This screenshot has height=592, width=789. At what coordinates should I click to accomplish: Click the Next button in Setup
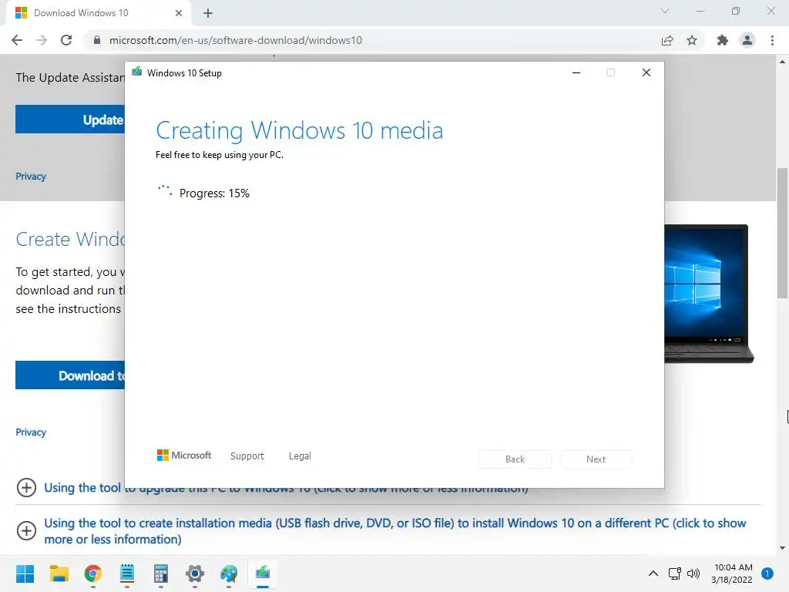tap(596, 459)
